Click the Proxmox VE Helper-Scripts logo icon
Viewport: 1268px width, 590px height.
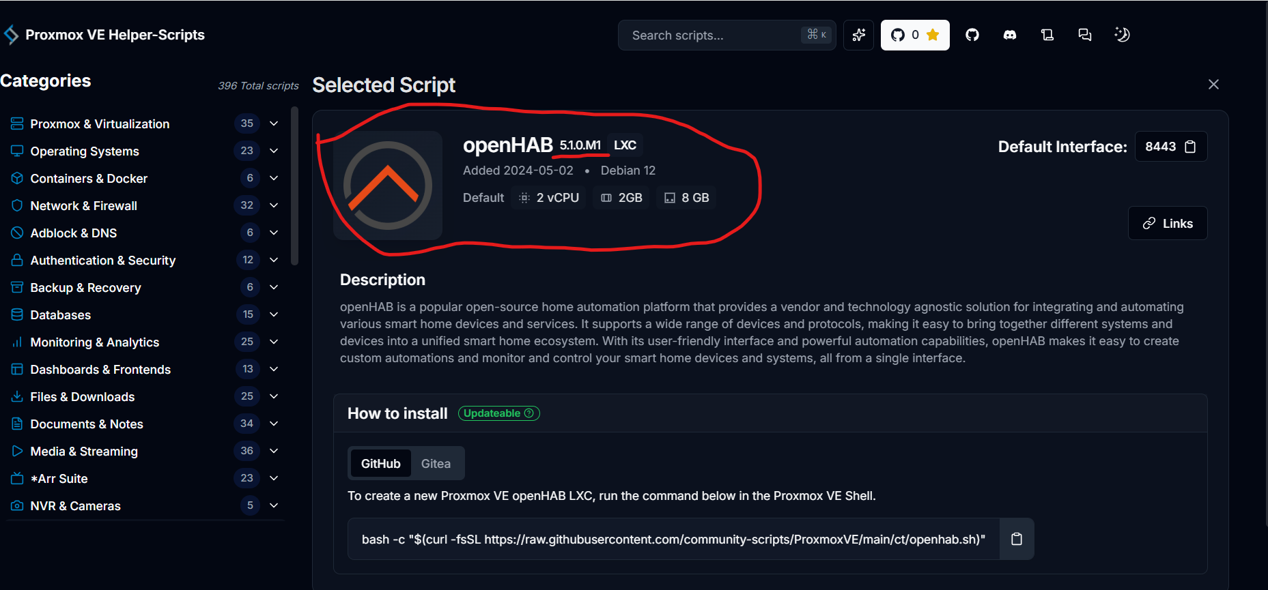coord(11,35)
